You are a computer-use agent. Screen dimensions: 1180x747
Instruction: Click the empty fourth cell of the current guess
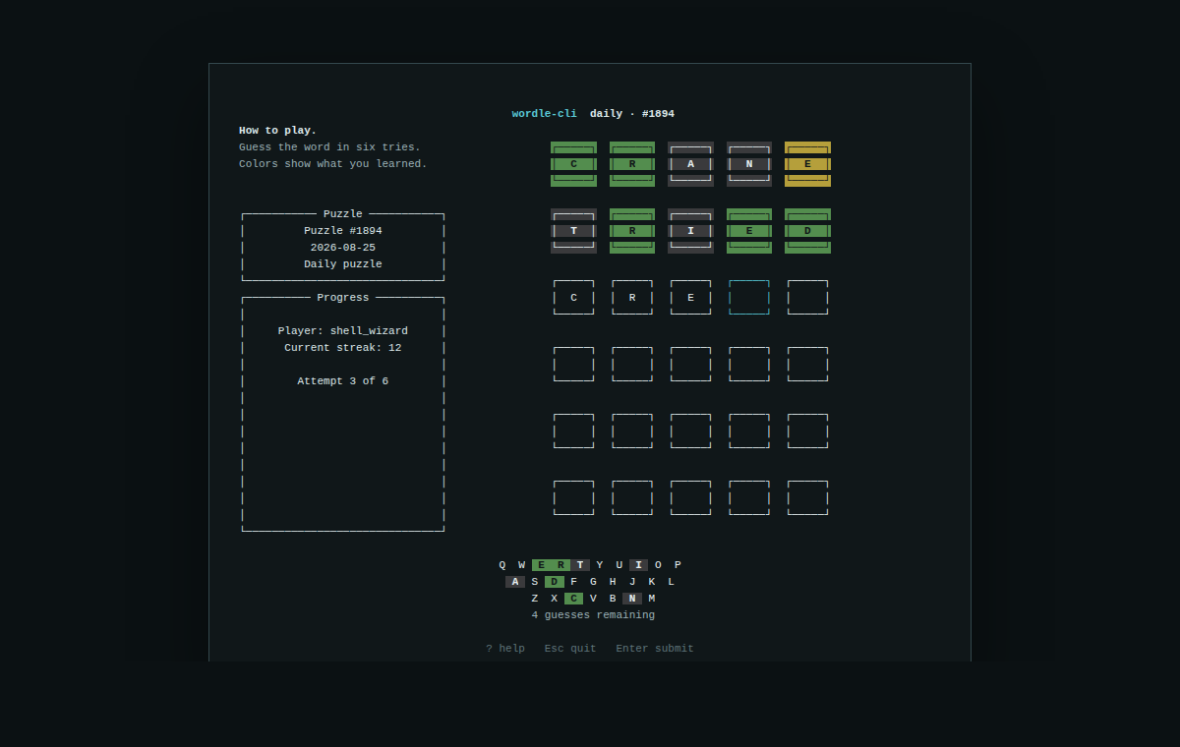(749, 298)
